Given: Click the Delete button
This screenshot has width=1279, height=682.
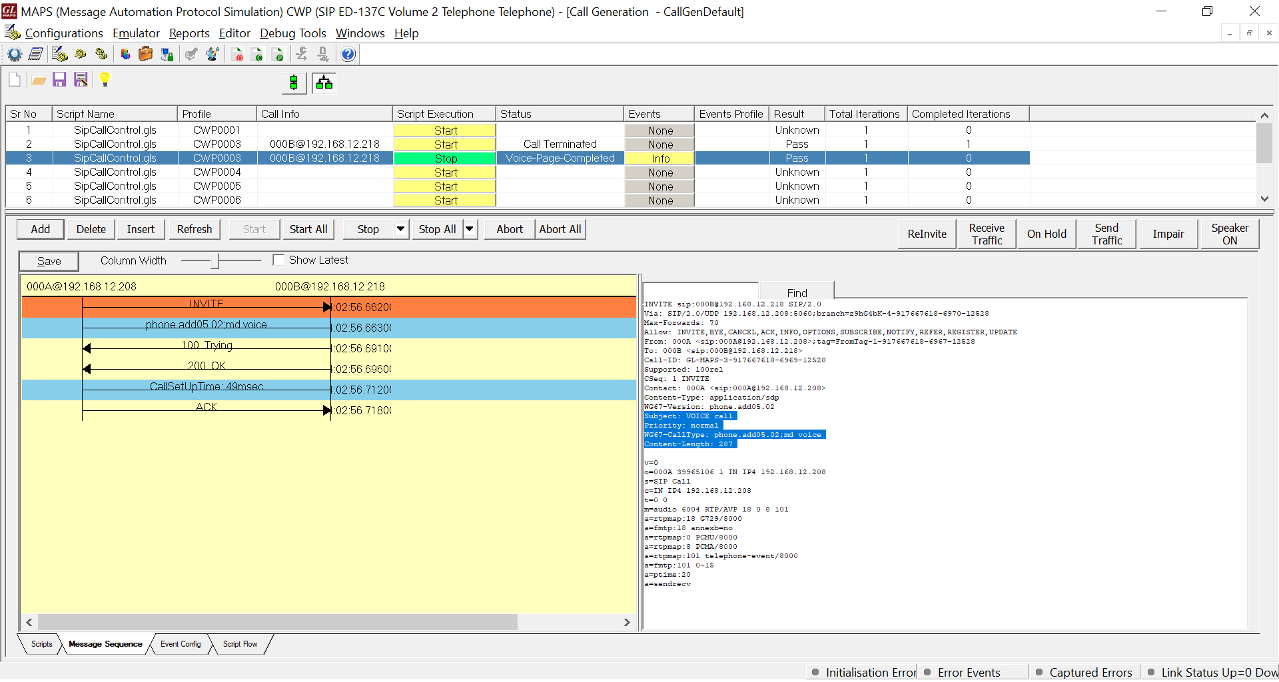Looking at the screenshot, I should pos(91,229).
